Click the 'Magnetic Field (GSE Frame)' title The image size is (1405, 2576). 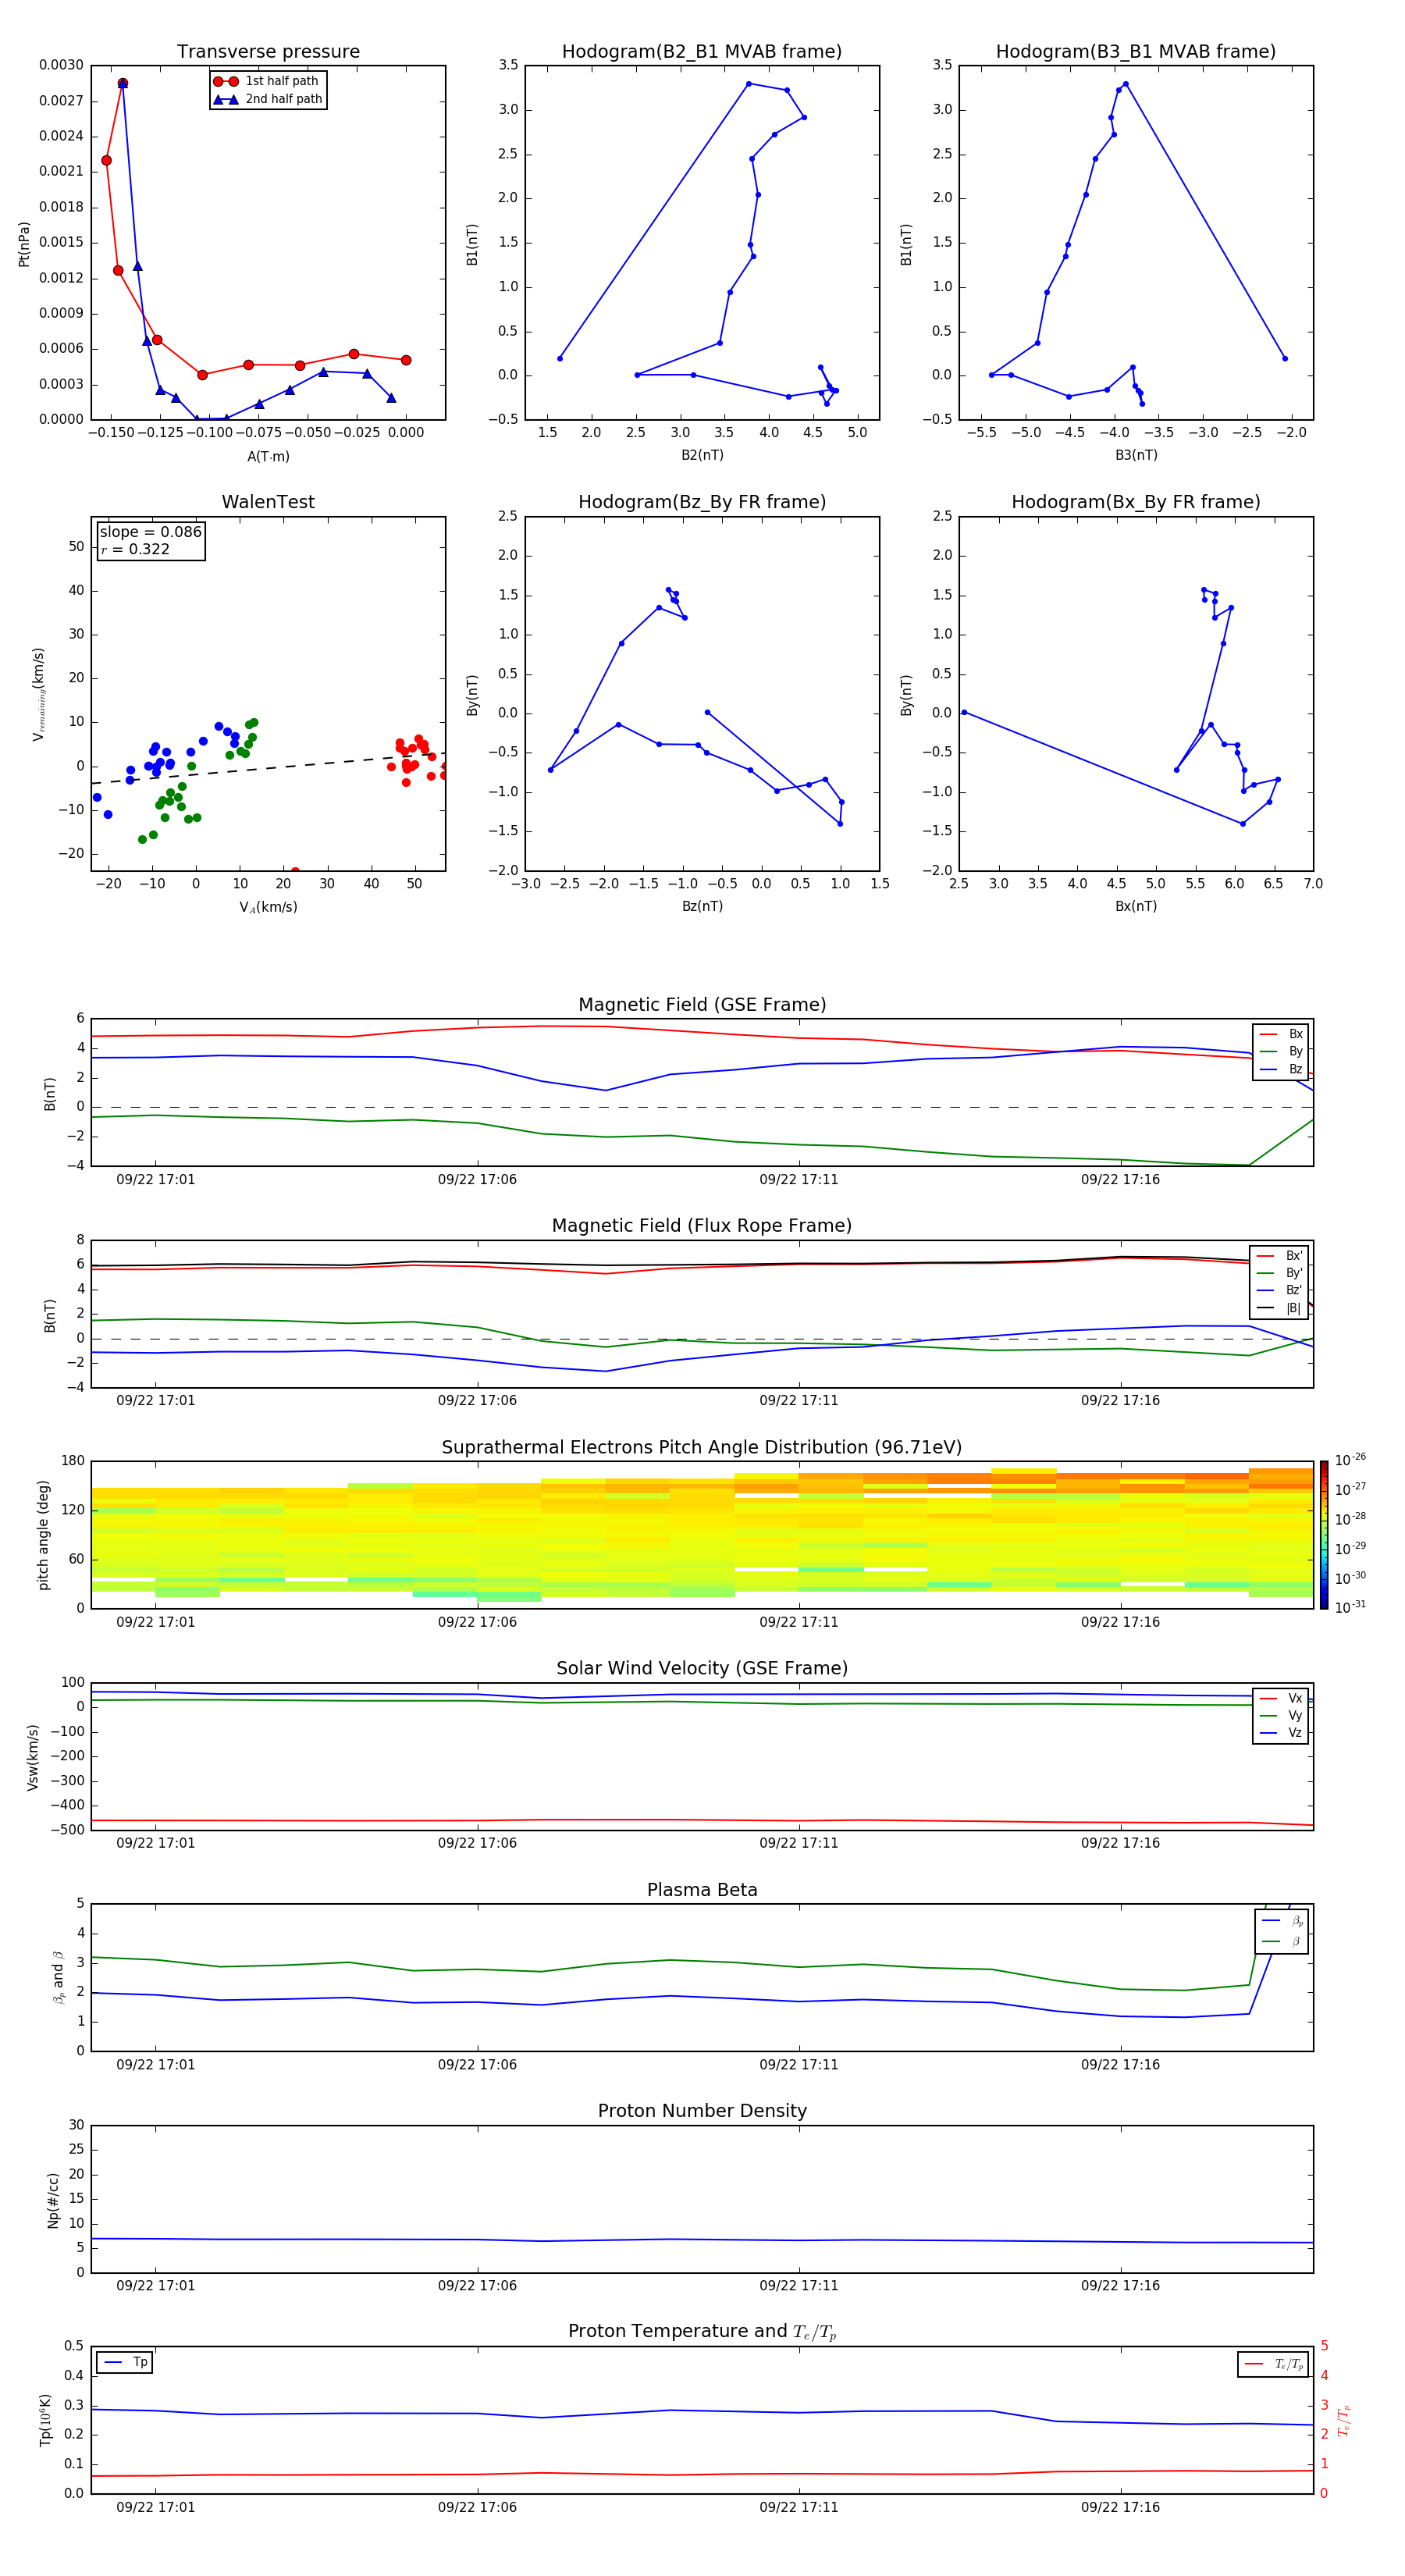(x=702, y=1005)
